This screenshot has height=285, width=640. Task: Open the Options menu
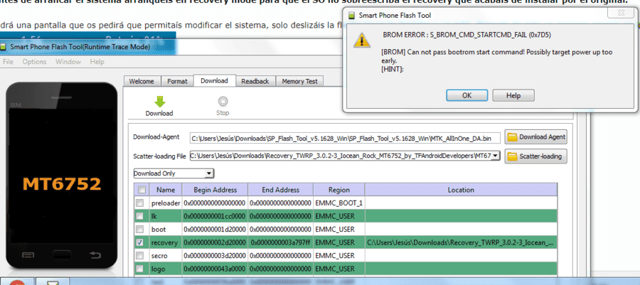point(34,62)
